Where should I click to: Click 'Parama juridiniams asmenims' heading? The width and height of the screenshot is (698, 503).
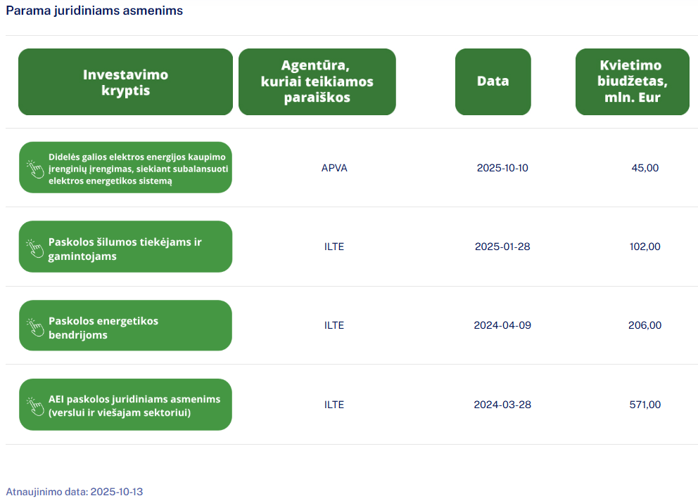(x=94, y=11)
